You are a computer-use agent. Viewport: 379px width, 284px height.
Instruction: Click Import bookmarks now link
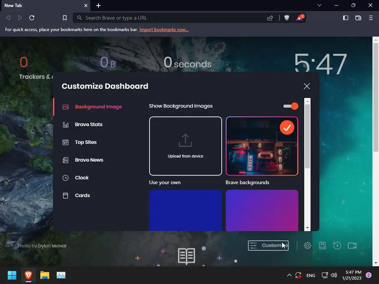(164, 30)
